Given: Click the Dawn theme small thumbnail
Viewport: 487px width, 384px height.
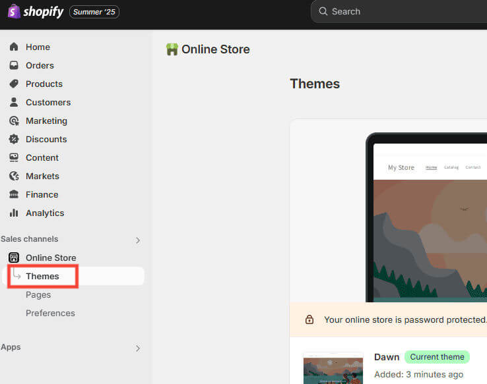Looking at the screenshot, I should 333,368.
